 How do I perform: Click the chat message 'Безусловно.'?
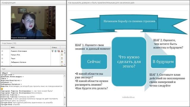[37, 93]
